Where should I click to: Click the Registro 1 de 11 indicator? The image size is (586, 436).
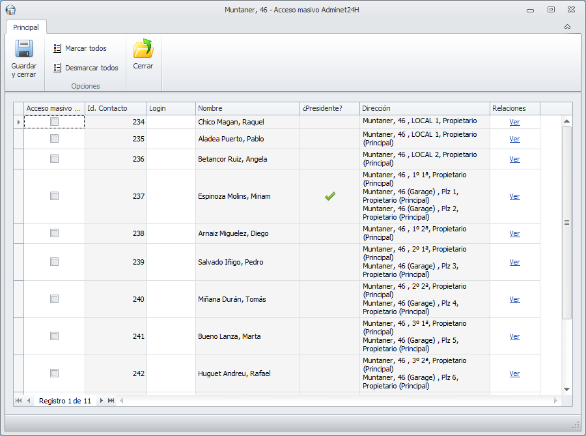tap(65, 401)
